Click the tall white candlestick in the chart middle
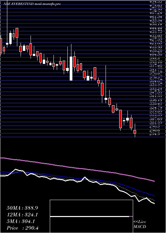This screenshot has width=166, height=233. 71,69
